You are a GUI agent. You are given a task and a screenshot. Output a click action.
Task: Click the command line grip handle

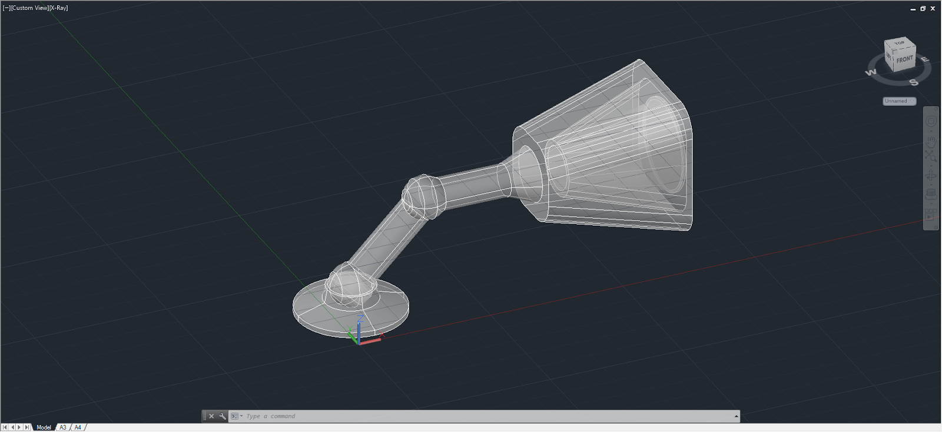[204, 416]
